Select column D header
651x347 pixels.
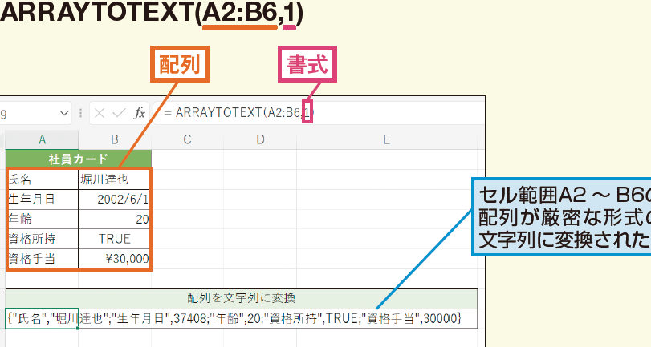coord(260,140)
